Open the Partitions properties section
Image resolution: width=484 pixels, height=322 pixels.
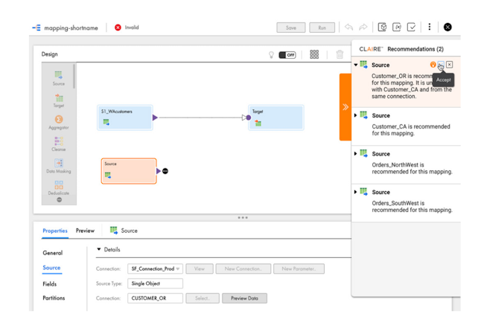[54, 298]
